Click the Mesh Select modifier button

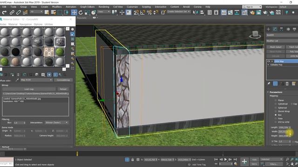coord(275,47)
